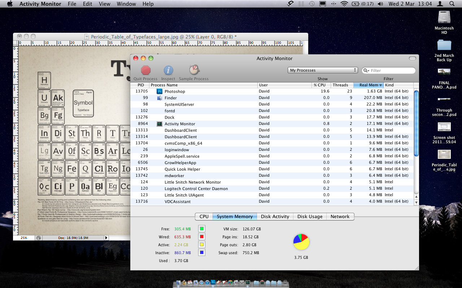Click the display mirroring menu bar icon
462x288 pixels.
click(323, 4)
